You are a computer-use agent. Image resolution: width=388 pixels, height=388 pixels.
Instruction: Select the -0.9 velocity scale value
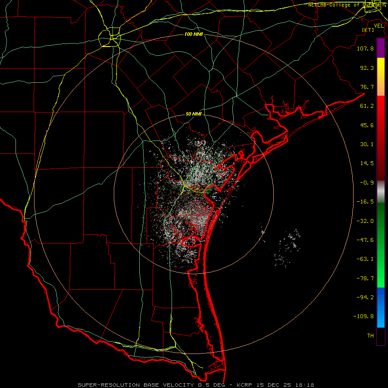click(x=367, y=183)
